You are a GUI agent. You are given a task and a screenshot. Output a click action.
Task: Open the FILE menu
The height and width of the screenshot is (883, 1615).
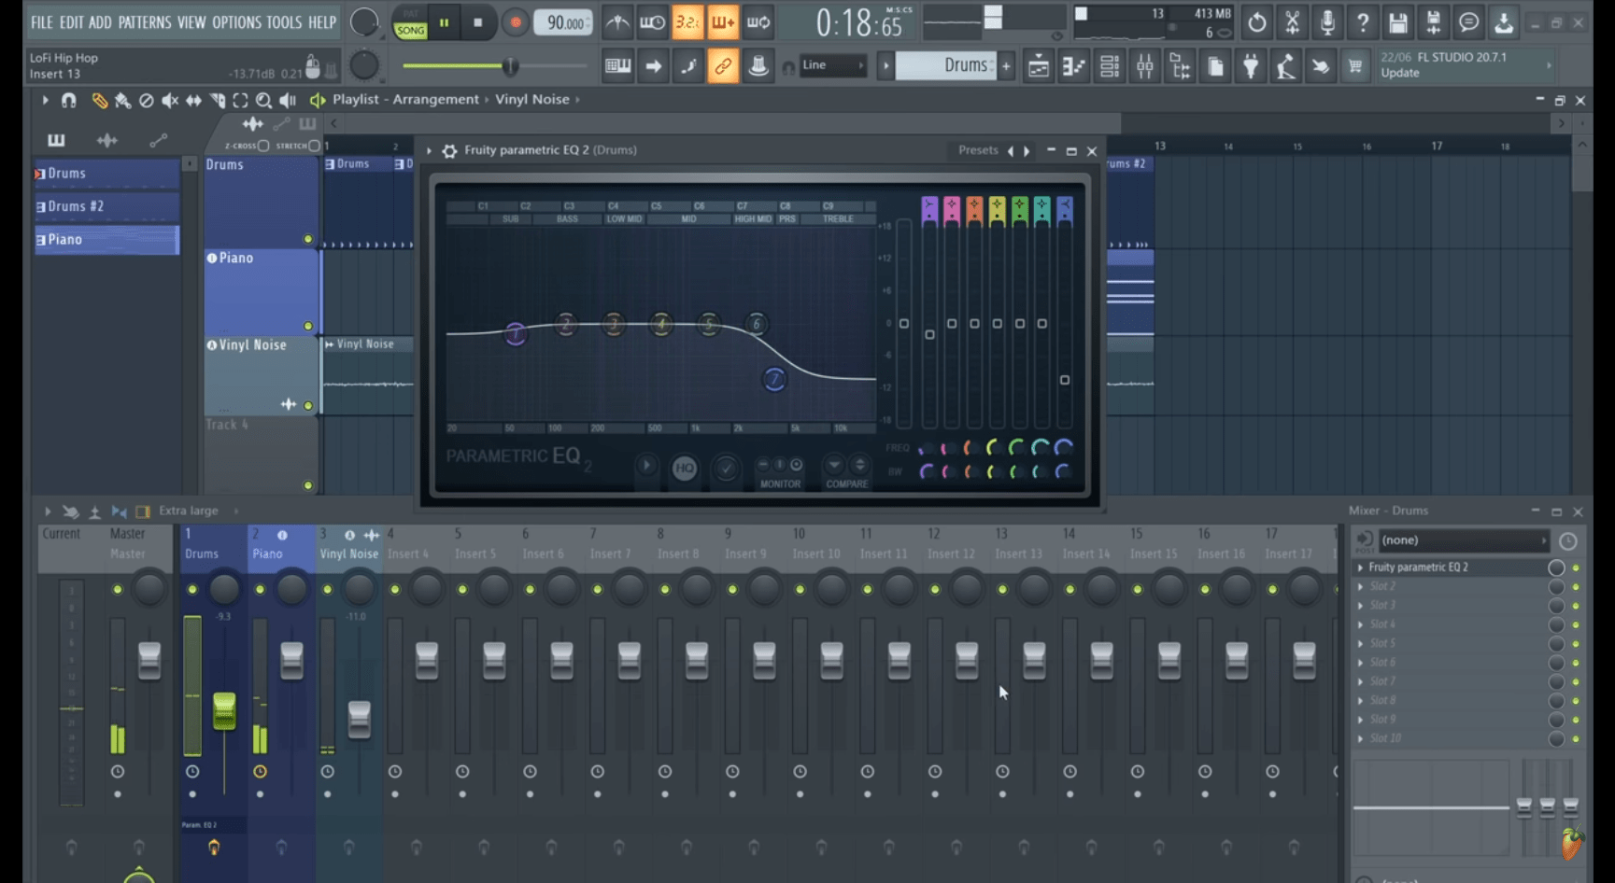[42, 21]
